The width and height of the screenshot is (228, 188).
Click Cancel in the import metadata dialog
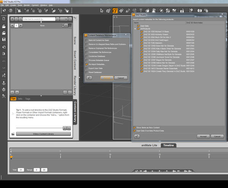click(217, 137)
